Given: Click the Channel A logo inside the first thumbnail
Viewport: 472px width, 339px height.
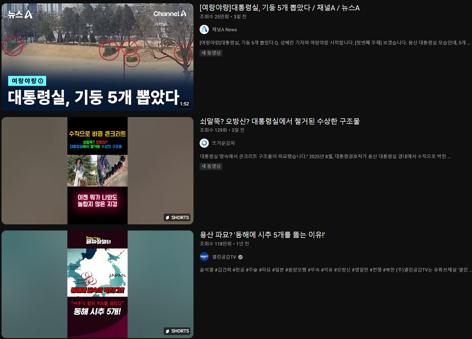Looking at the screenshot, I should (x=169, y=14).
